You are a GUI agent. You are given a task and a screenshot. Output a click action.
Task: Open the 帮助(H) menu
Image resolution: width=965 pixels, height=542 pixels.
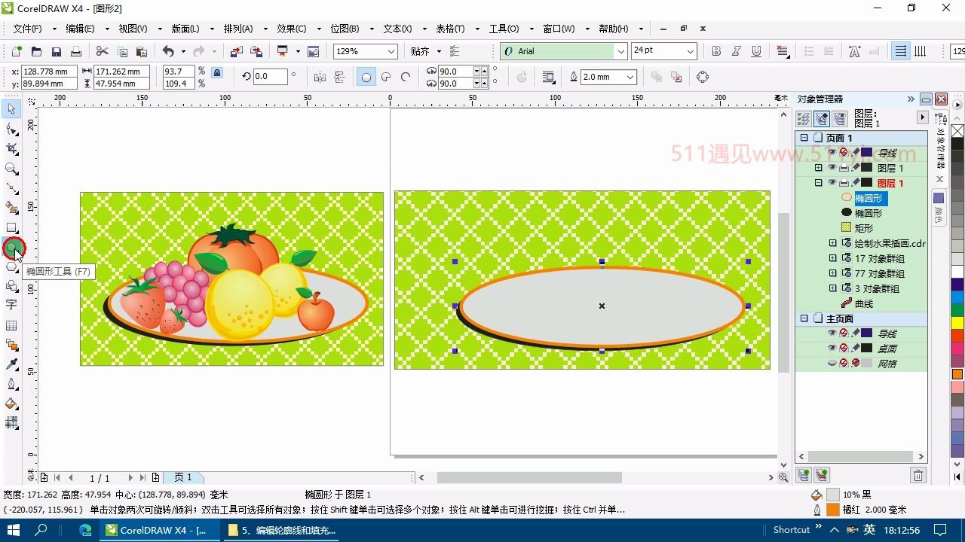click(613, 29)
